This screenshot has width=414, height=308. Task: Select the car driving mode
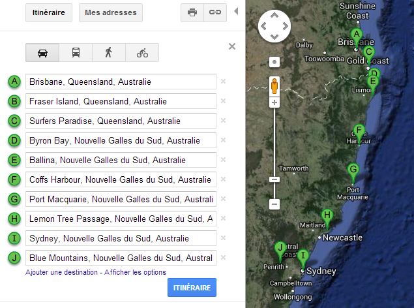pos(42,53)
